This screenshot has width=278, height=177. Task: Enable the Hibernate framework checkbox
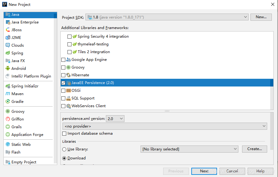[63, 75]
